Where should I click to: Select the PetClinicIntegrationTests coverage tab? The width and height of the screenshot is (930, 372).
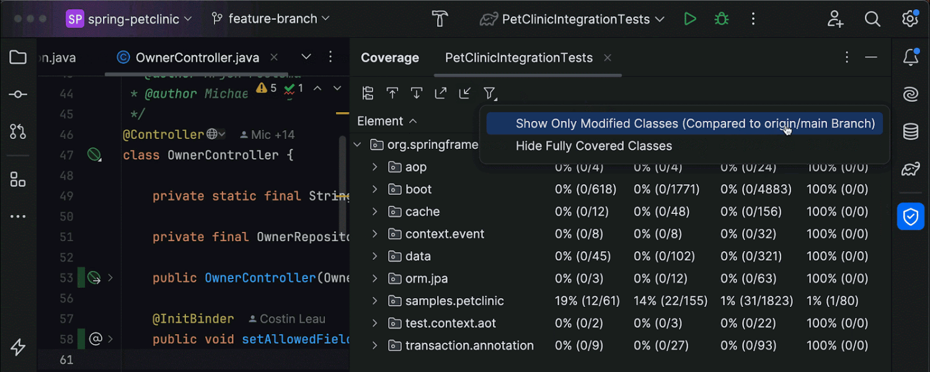[x=518, y=58]
